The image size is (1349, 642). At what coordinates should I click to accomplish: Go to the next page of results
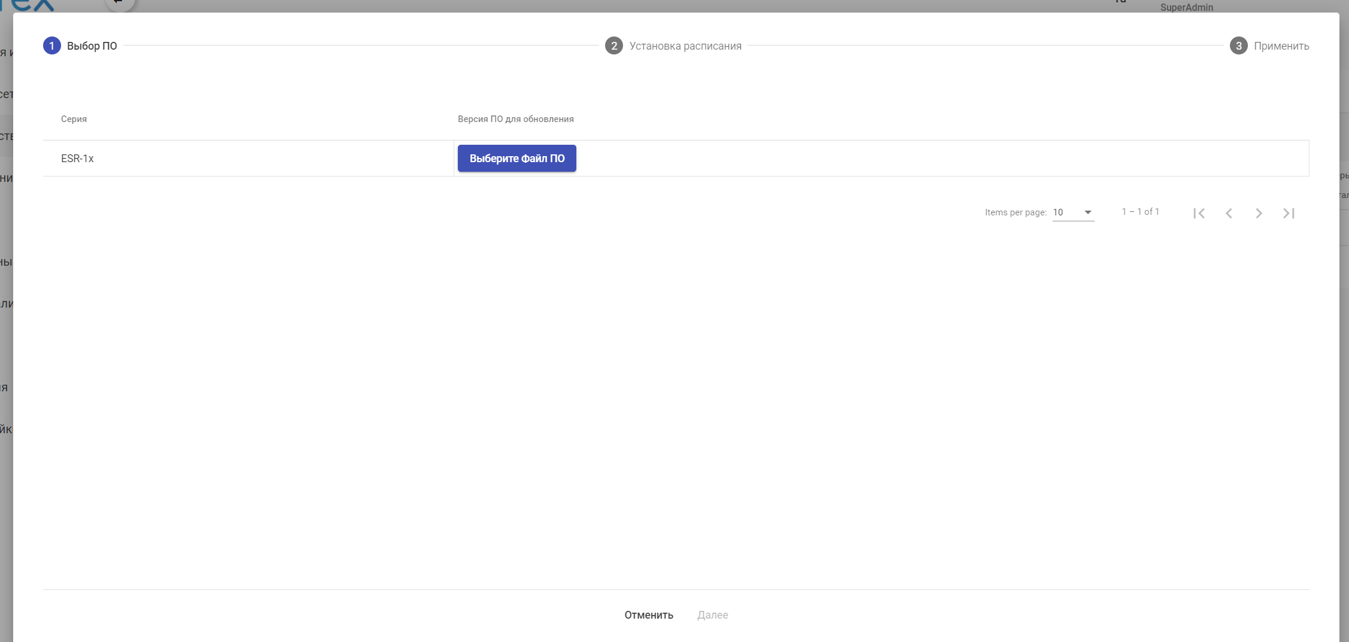coord(1259,213)
